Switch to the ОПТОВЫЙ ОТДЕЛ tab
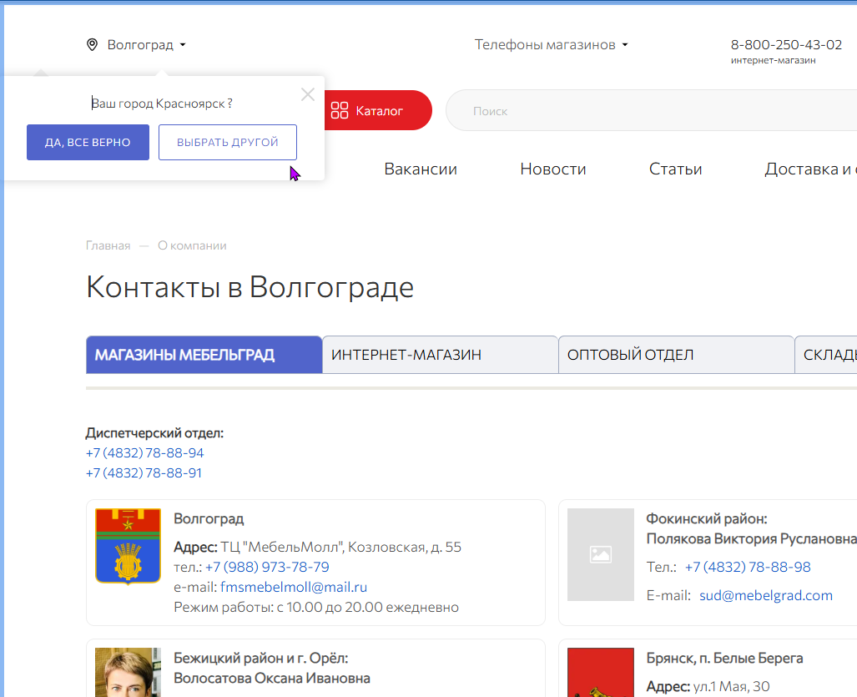 pyautogui.click(x=676, y=355)
